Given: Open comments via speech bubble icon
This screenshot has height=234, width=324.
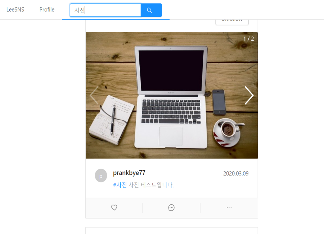Looking at the screenshot, I should 171,208.
